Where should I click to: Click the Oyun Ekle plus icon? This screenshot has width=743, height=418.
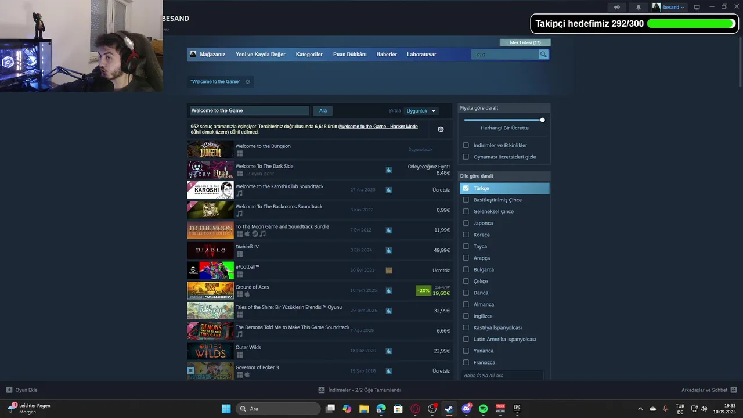9,390
